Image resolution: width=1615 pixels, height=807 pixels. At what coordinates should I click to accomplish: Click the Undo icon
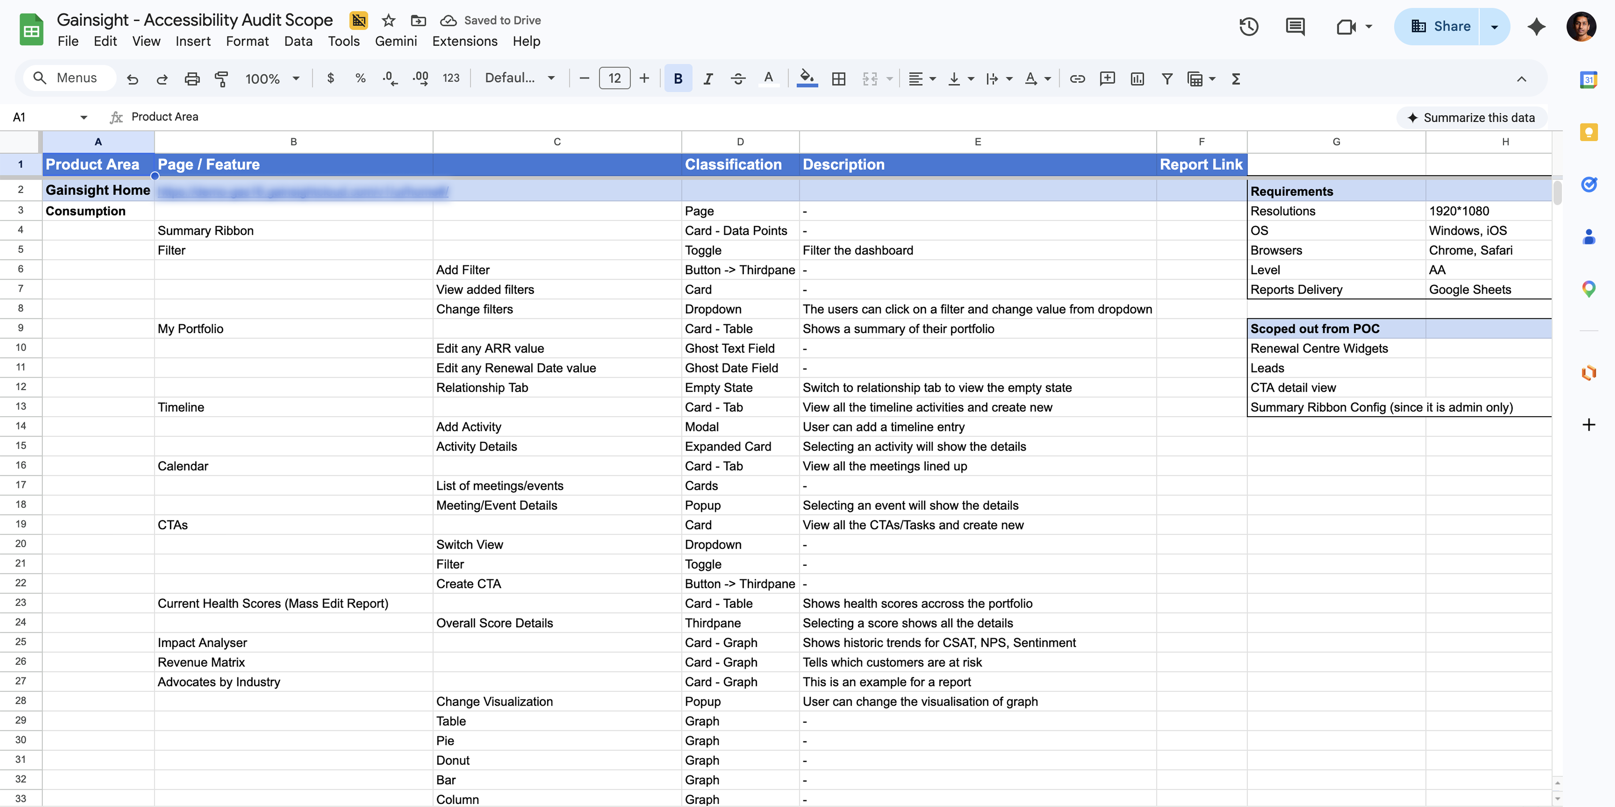pos(132,79)
